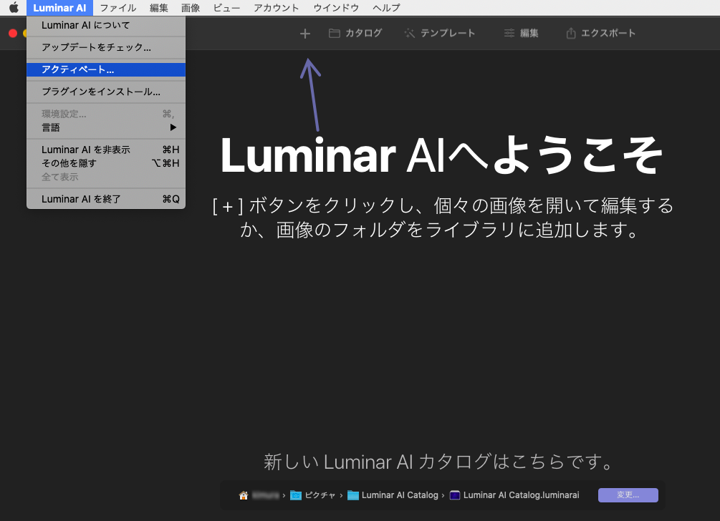720x521 pixels.
Task: Click the 変更... button
Action: click(628, 495)
